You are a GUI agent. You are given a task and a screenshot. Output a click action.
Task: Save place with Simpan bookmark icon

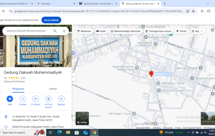[x=22, y=99]
